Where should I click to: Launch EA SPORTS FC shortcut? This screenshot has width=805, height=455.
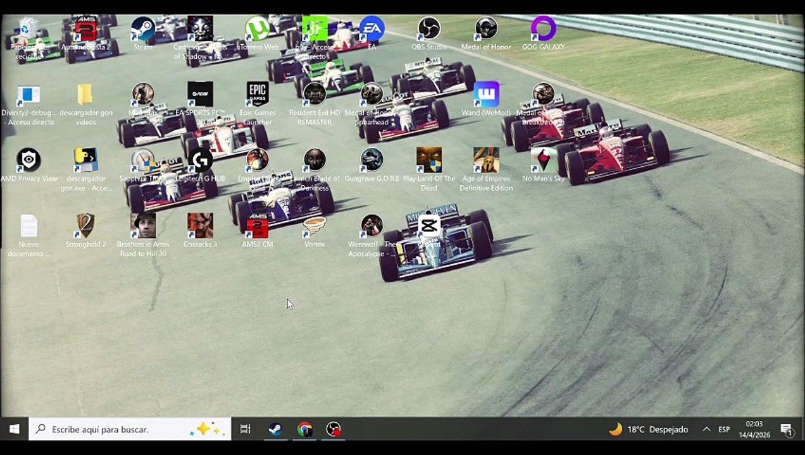pyautogui.click(x=200, y=104)
